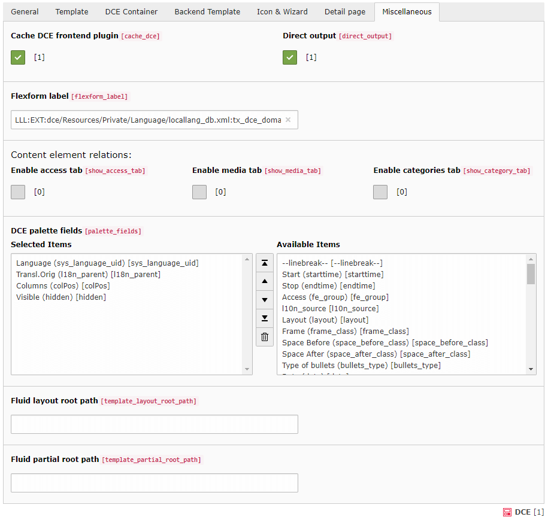Toggle Enable categories tab checkbox
The height and width of the screenshot is (523, 548).
pos(380,192)
